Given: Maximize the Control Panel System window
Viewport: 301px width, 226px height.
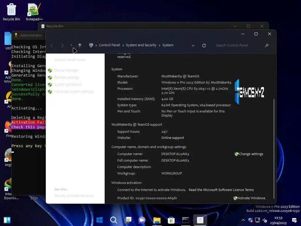Looking at the screenshot, I should tap(256, 34).
